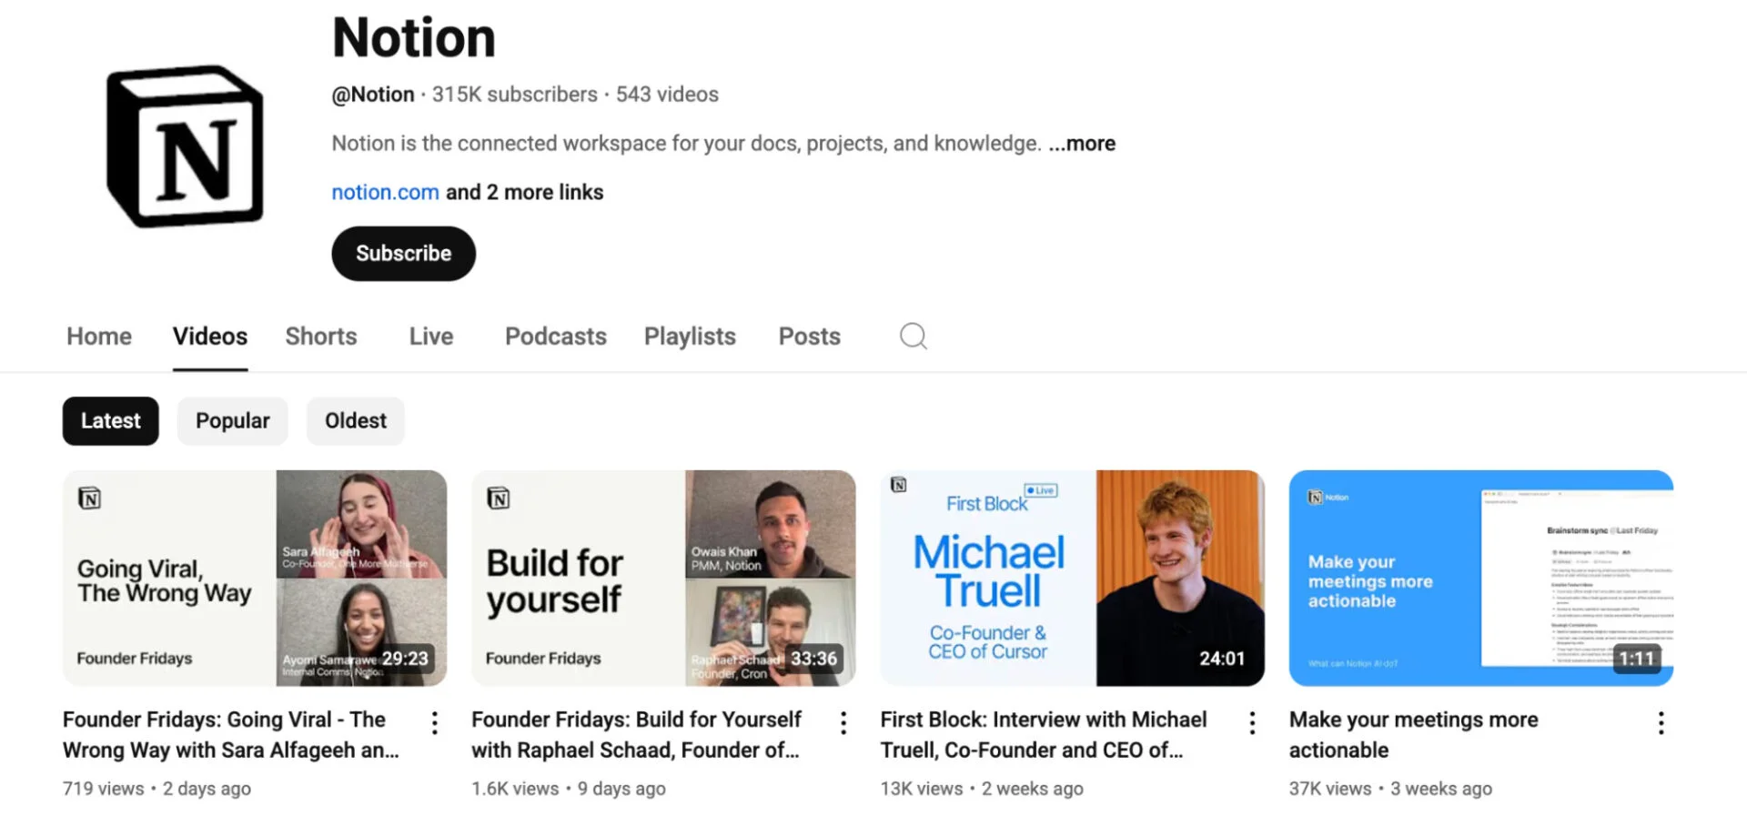Select the Latest filter chip
This screenshot has width=1747, height=826.
tap(110, 420)
